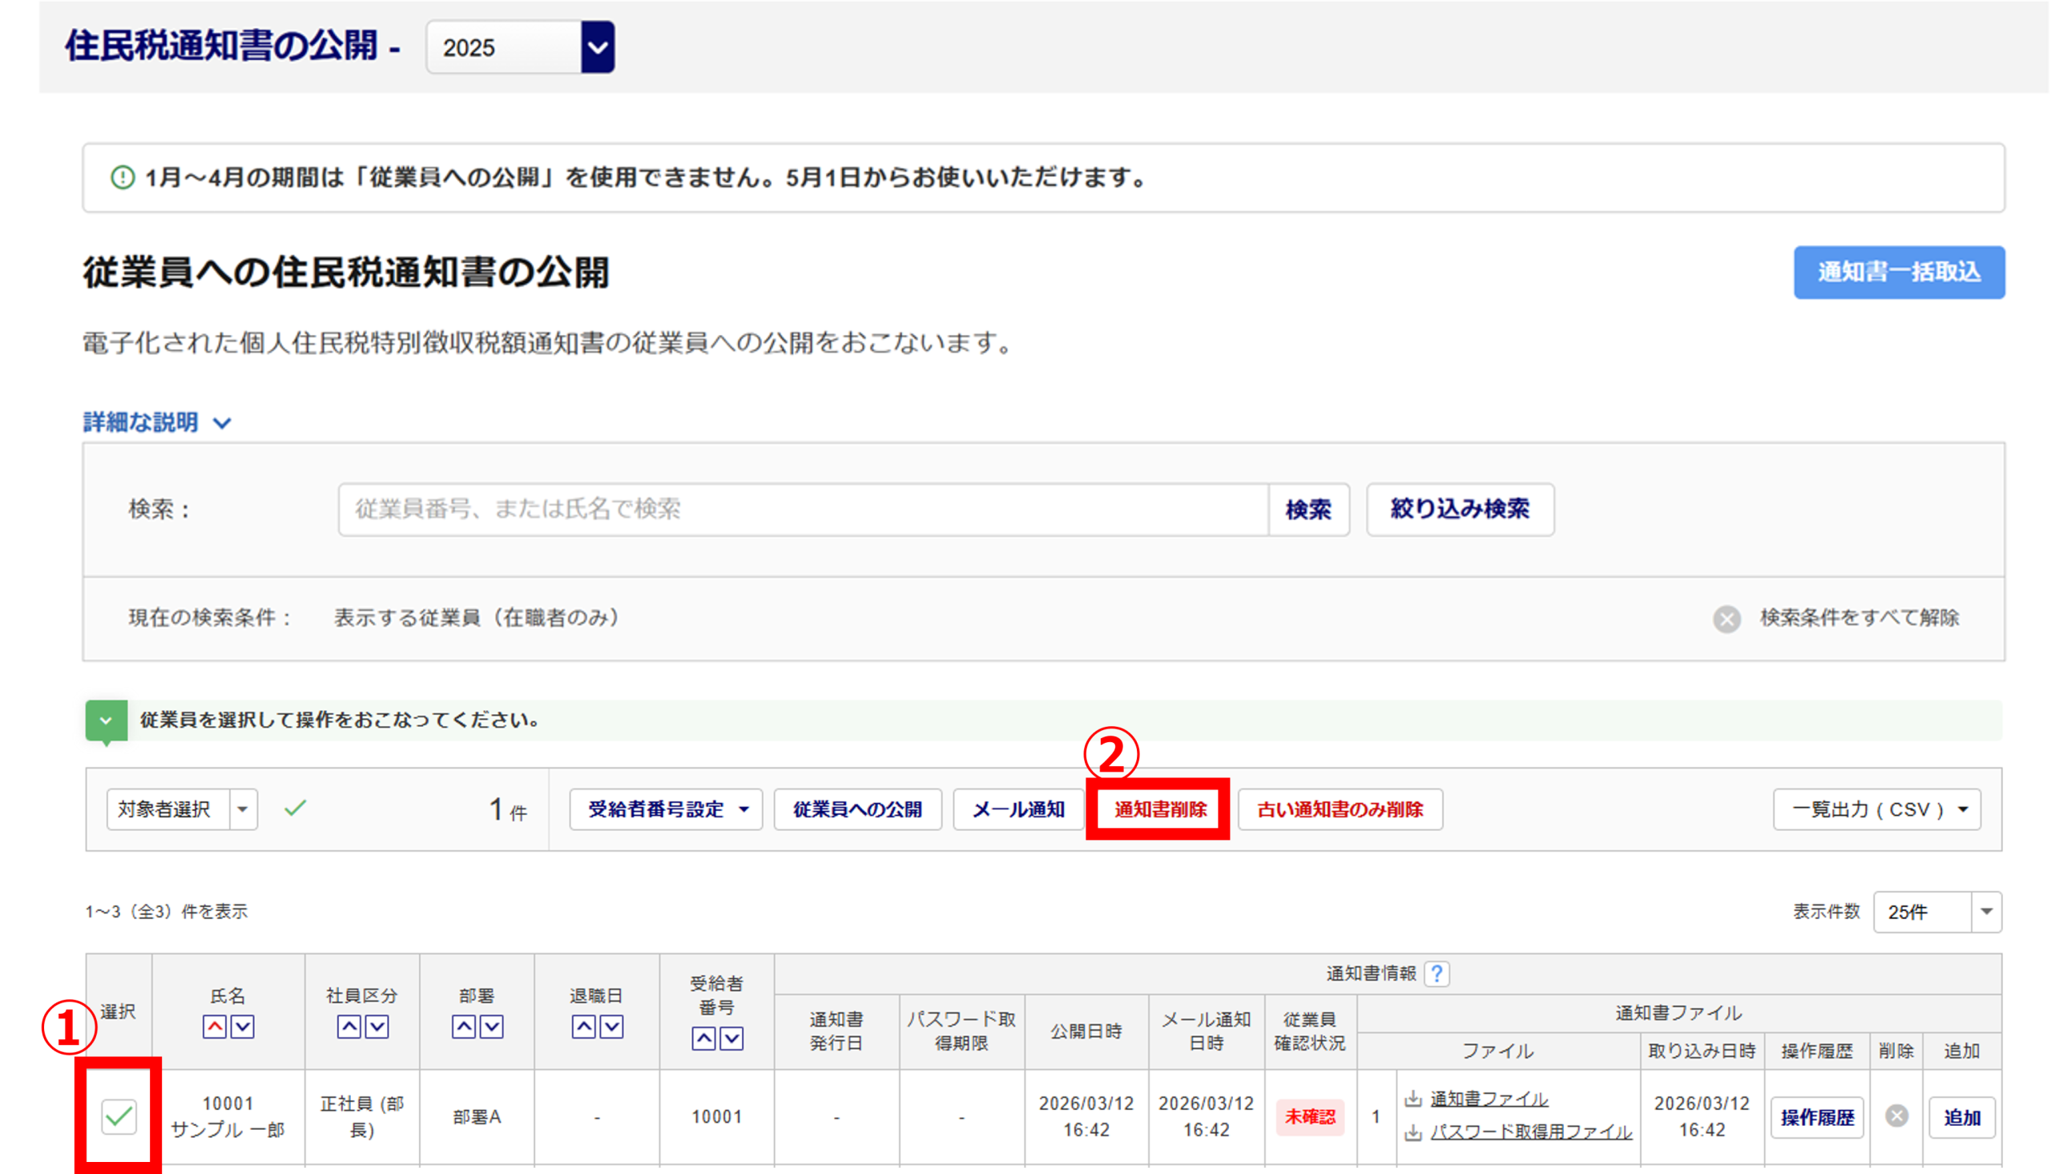This screenshot has width=2051, height=1174.
Task: Click the 通知書情報 help question icon
Action: [x=1437, y=974]
